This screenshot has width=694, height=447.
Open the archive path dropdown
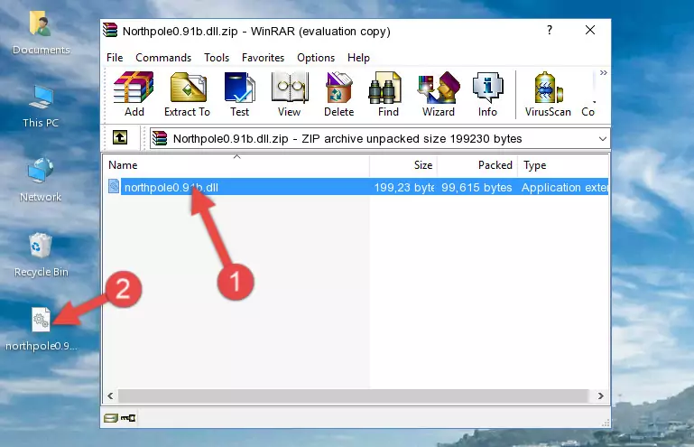click(602, 139)
